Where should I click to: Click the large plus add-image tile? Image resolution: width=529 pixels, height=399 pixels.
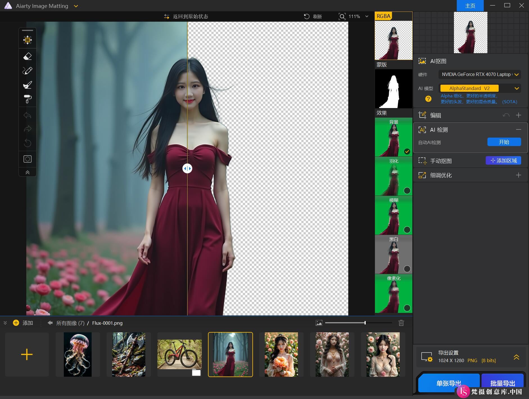(x=27, y=355)
